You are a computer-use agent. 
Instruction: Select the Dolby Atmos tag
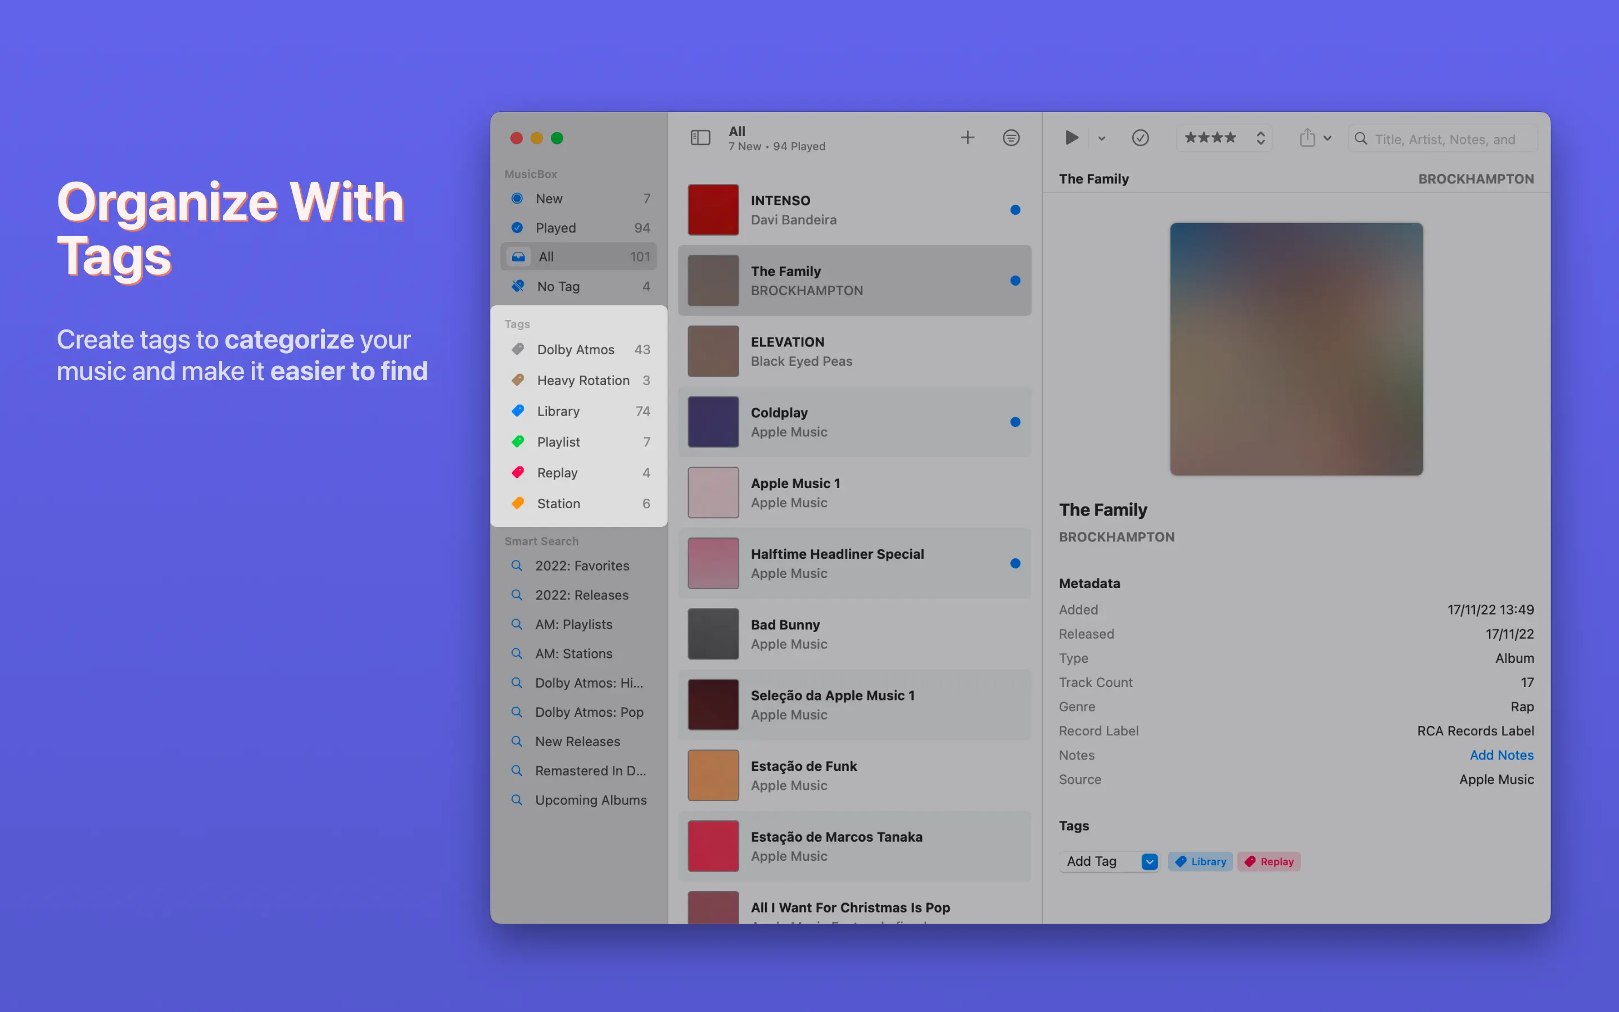(575, 349)
